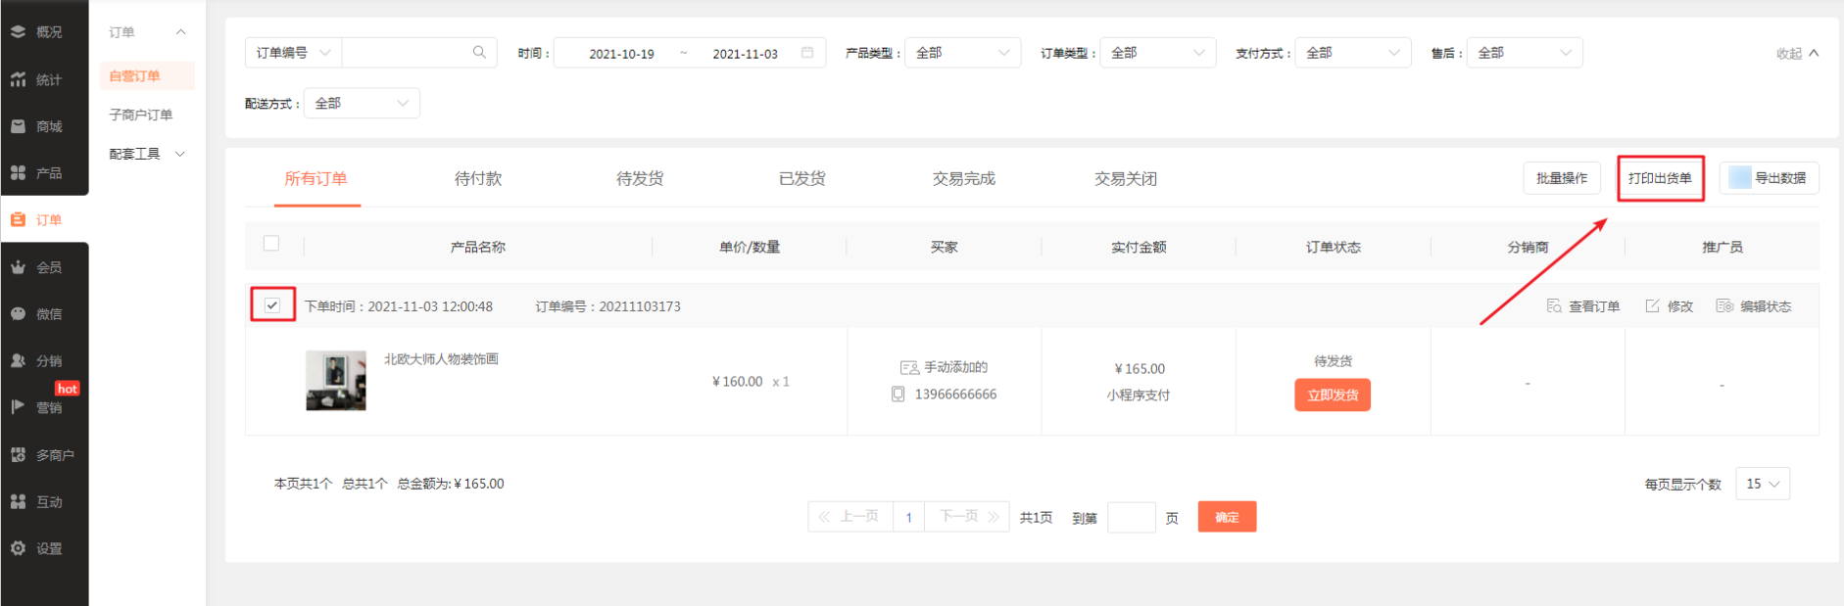
Task: Open the calendar icon in date range
Action: [807, 53]
